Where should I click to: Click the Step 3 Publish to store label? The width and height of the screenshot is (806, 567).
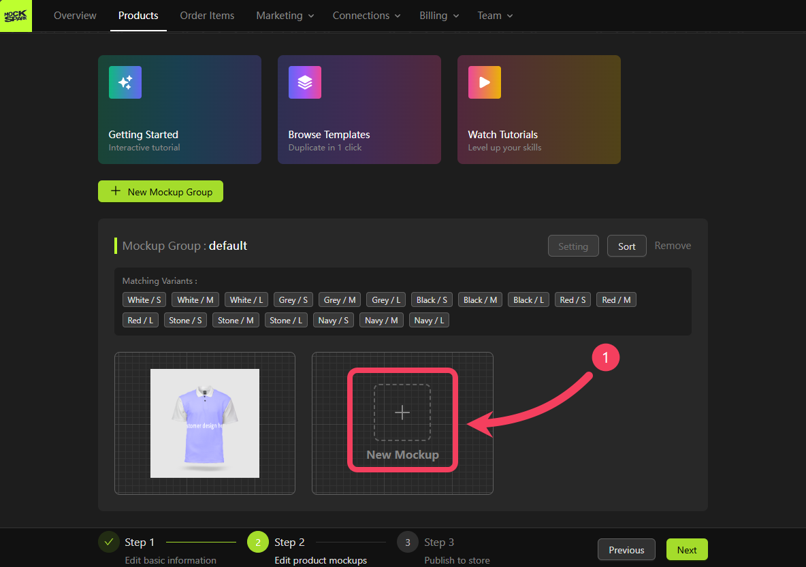[457, 560]
